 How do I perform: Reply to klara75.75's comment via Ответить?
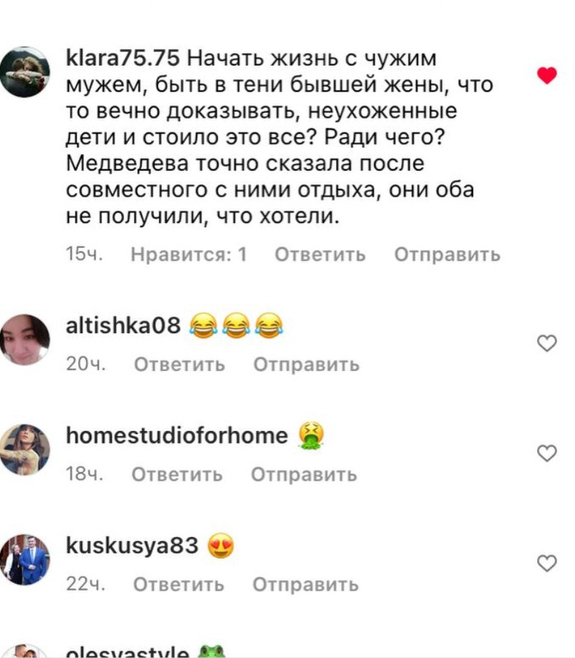tap(320, 254)
